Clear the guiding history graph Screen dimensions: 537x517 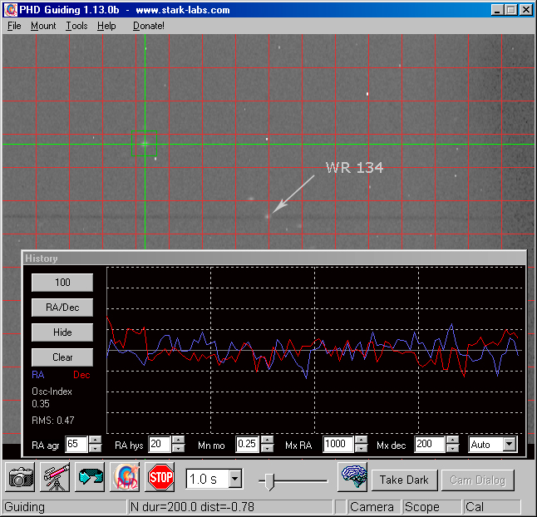pos(62,357)
